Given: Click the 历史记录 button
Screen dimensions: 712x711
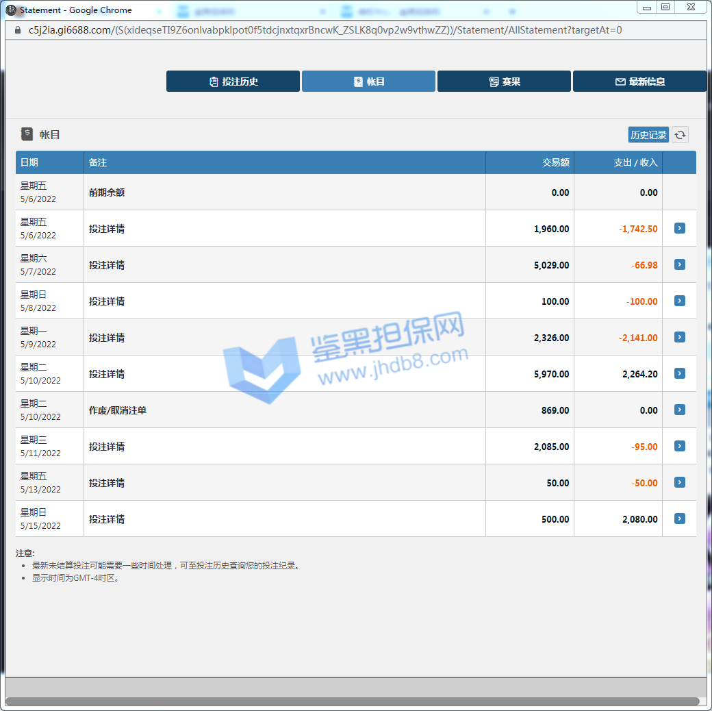Looking at the screenshot, I should point(648,135).
